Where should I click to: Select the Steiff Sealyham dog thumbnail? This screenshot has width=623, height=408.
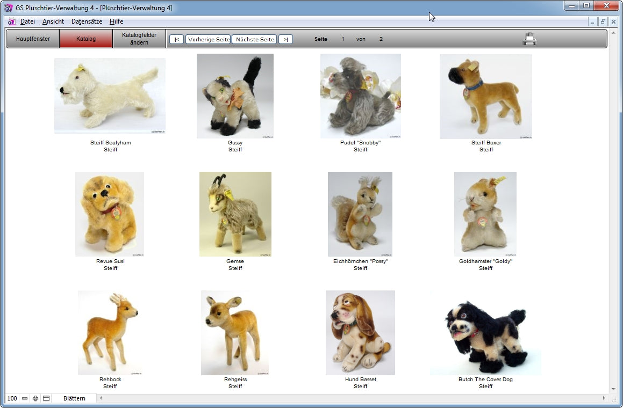tap(110, 96)
